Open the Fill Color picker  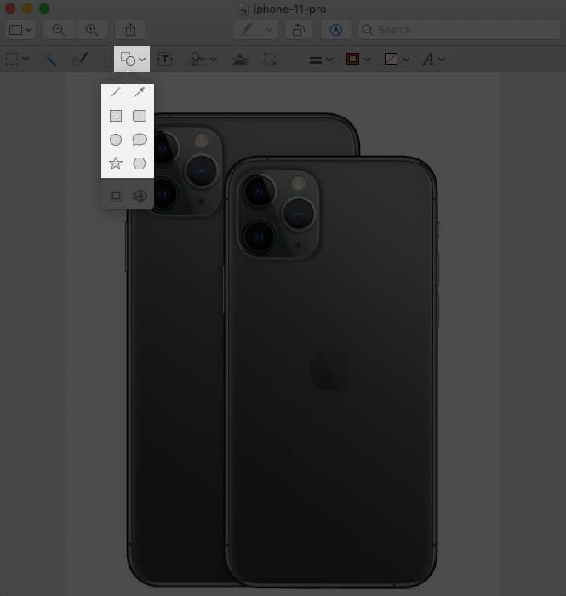(x=397, y=59)
